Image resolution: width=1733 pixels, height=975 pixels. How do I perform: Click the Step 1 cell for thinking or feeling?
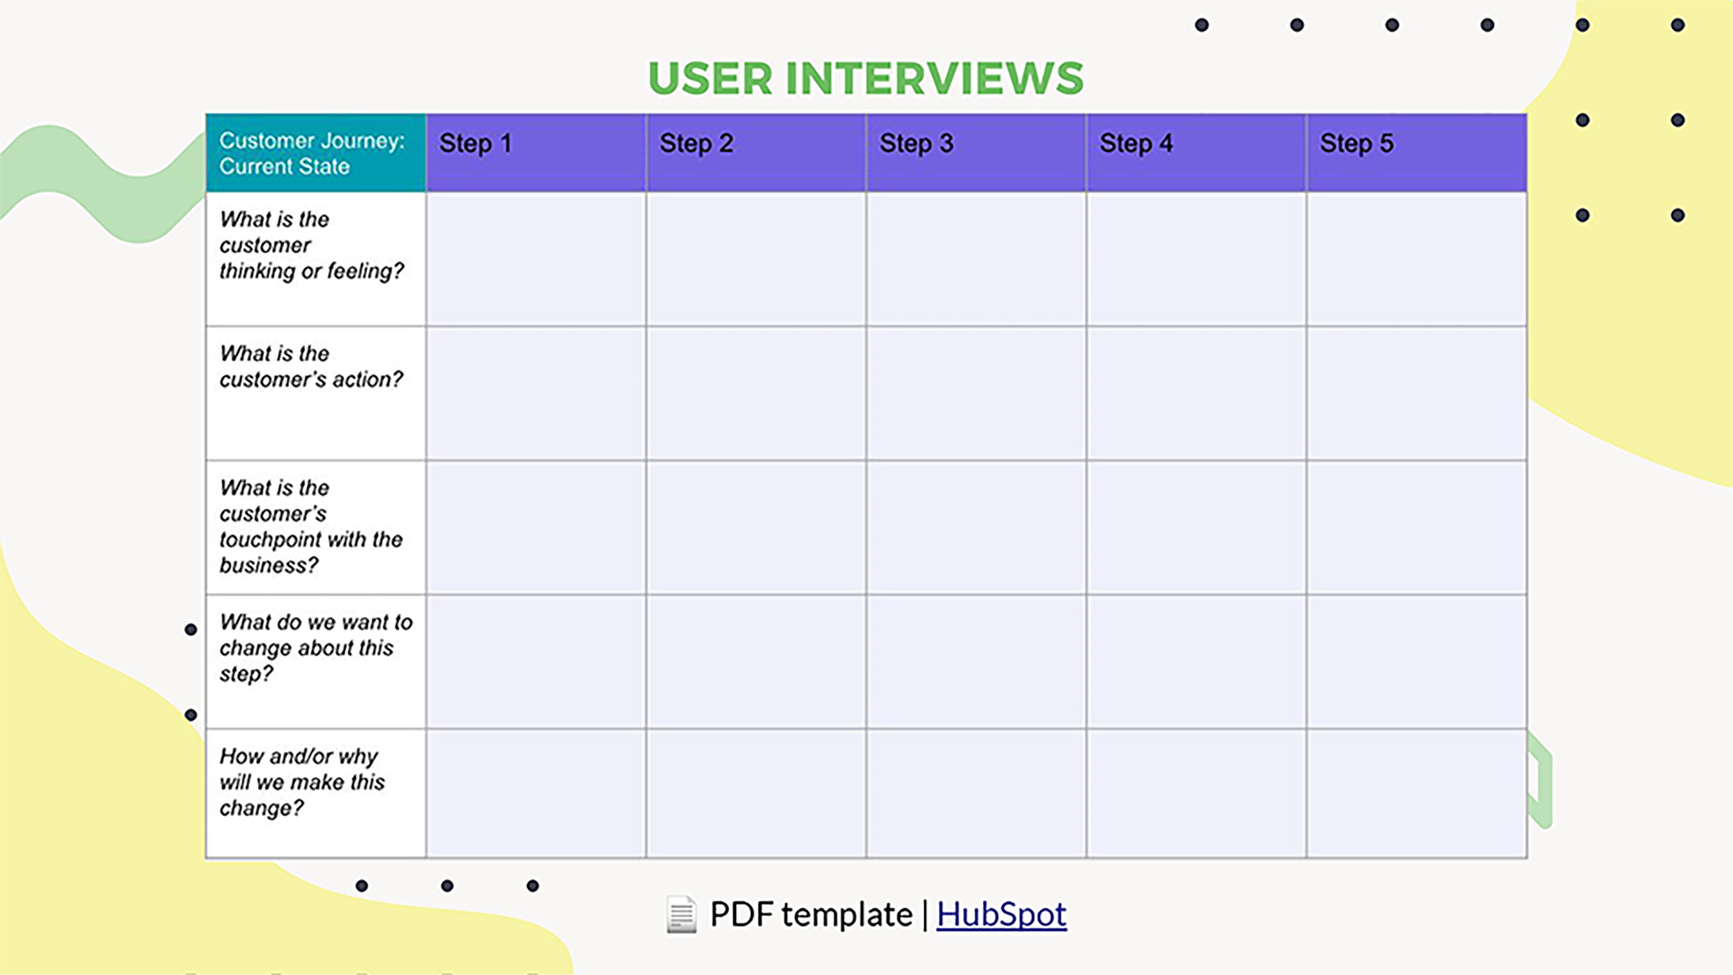point(535,259)
